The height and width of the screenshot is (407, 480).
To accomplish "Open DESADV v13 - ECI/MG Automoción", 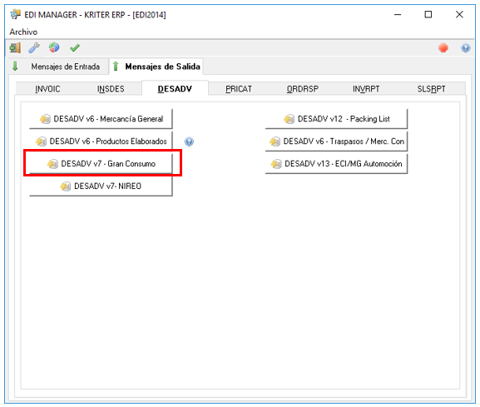I will coord(336,164).
